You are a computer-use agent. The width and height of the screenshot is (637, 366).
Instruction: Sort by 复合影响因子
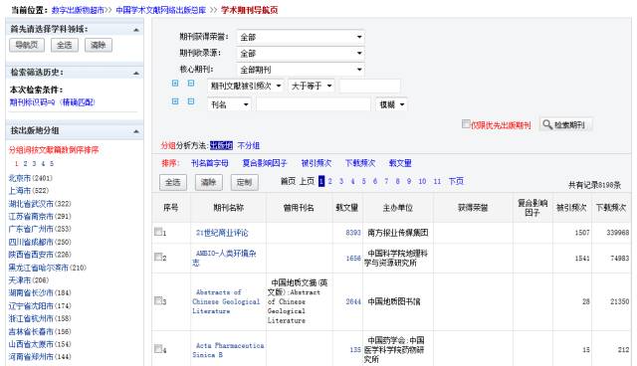(x=265, y=163)
